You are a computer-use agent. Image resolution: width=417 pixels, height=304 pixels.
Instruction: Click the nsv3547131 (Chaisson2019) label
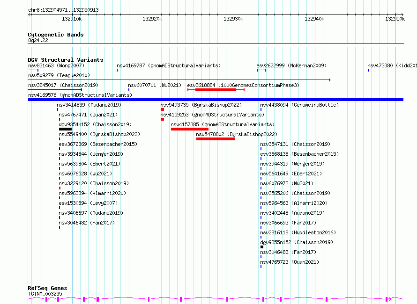[x=295, y=144]
